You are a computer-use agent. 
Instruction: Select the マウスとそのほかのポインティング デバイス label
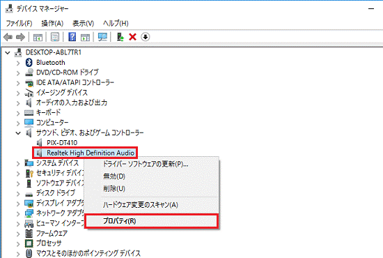[x=88, y=253]
